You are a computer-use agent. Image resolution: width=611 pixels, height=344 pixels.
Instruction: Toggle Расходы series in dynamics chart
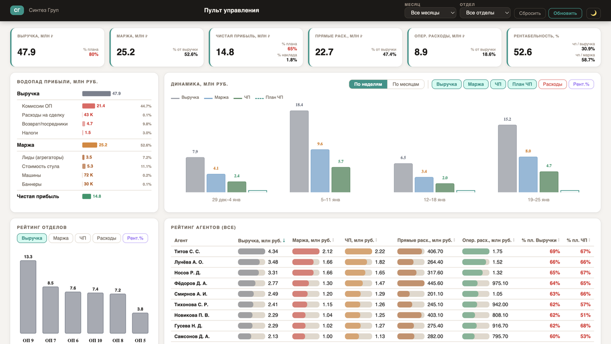[552, 84]
